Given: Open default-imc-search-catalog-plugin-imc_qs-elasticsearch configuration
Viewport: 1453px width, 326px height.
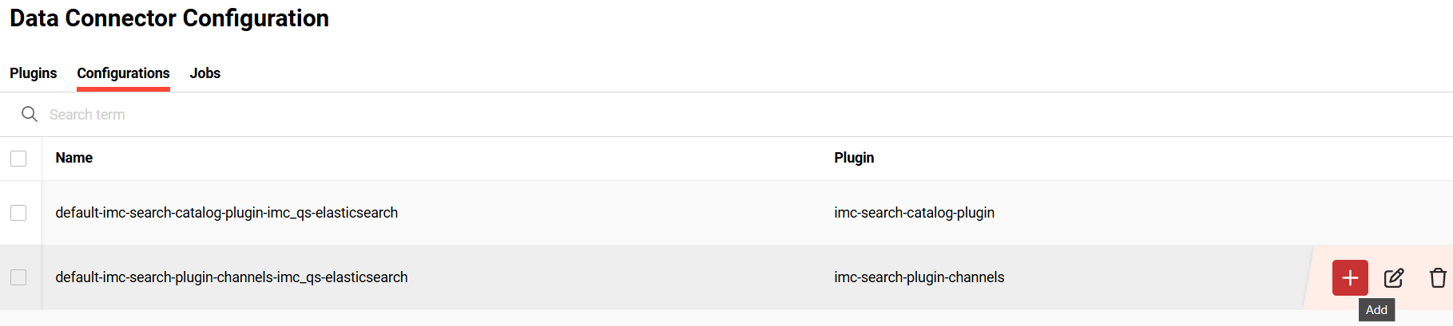Looking at the screenshot, I should pyautogui.click(x=226, y=213).
